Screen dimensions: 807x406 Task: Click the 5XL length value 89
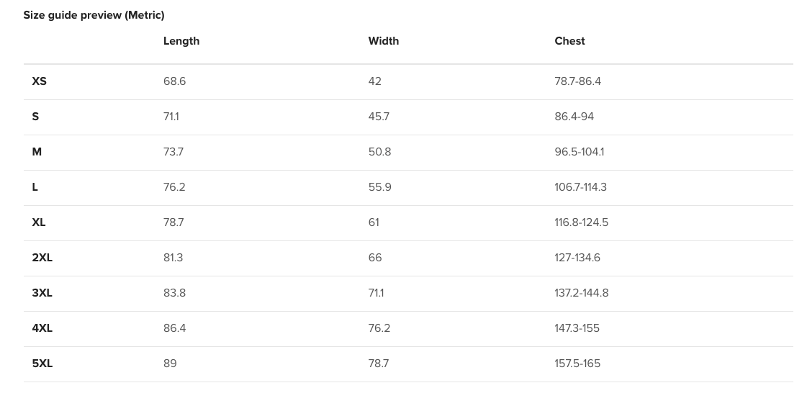coord(170,364)
